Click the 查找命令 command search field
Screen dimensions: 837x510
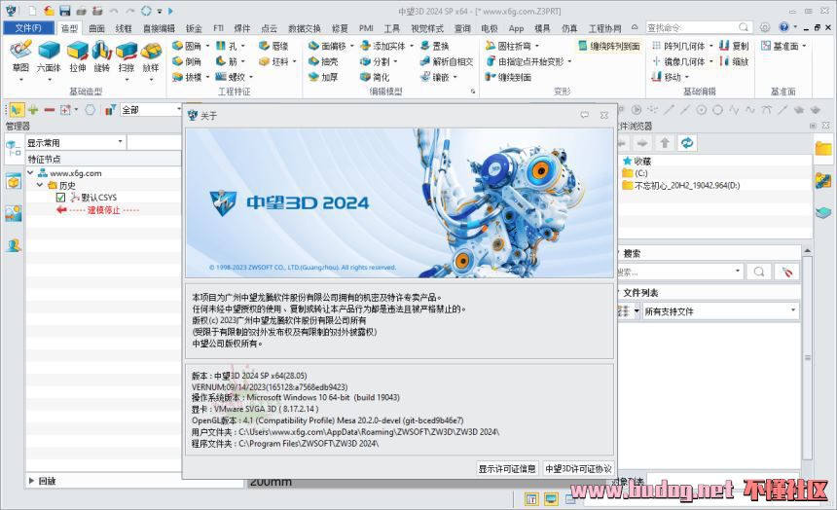[x=698, y=27]
